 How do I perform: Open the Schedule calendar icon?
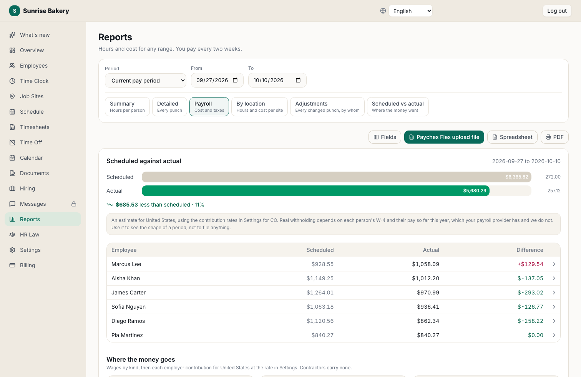pos(12,112)
